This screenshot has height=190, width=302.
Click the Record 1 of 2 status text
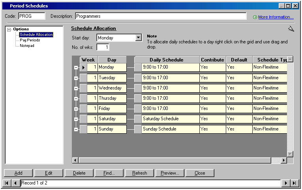click(34, 183)
